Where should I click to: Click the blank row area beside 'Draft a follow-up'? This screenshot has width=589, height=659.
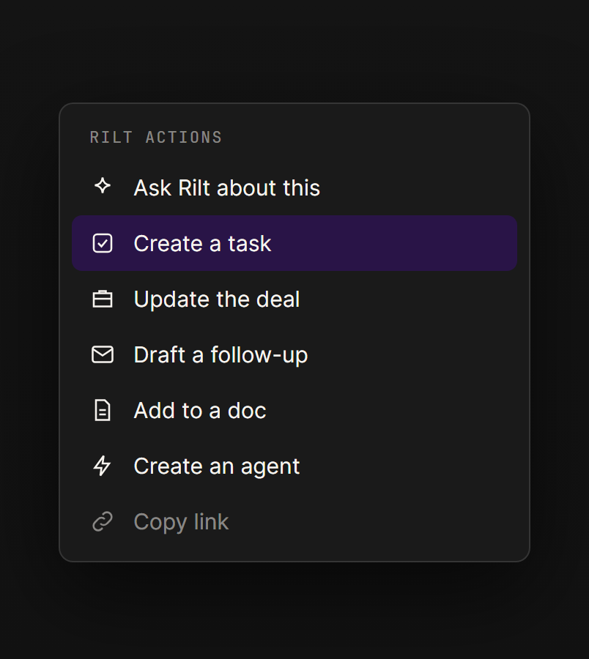click(x=413, y=354)
